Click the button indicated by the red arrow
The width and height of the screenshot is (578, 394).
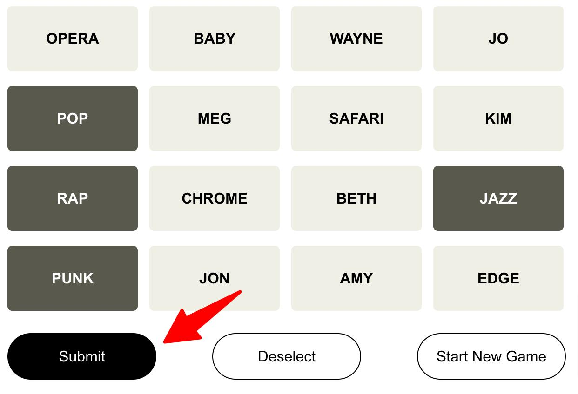(x=82, y=356)
